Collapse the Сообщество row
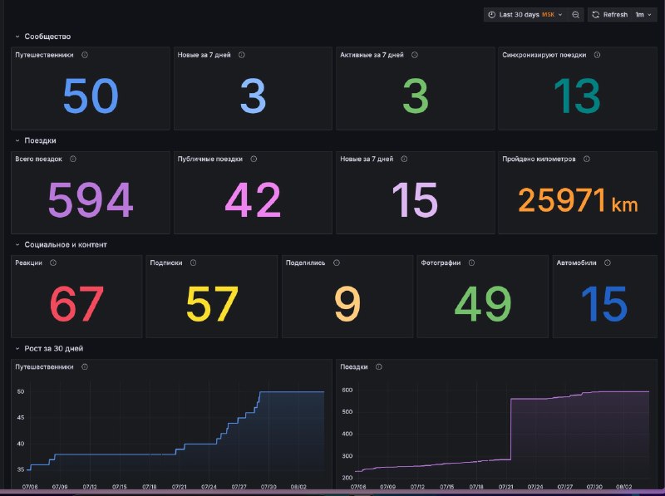Screen dimensions: 665x496 (17, 37)
